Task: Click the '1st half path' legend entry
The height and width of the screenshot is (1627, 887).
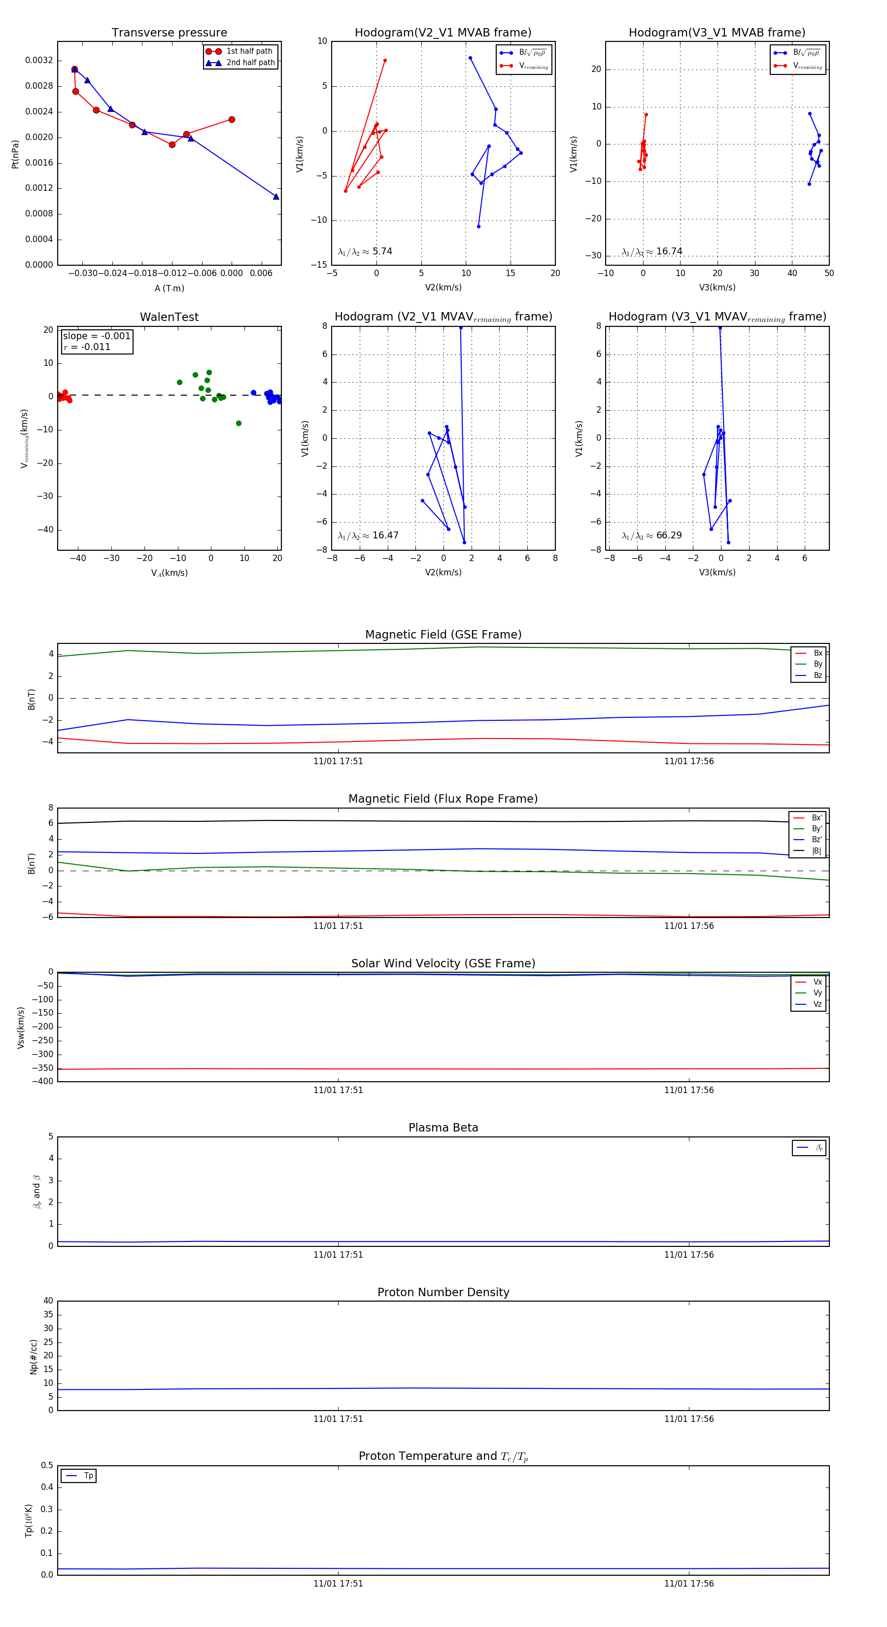Action: [x=240, y=51]
